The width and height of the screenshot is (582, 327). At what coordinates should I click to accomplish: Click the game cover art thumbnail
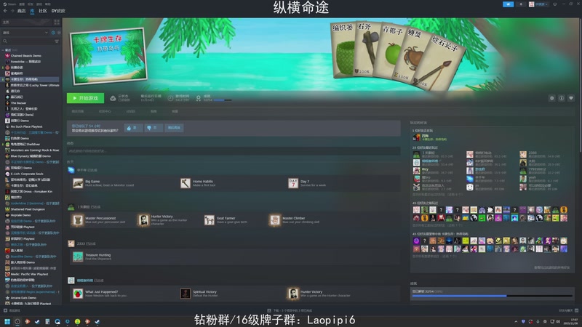click(108, 57)
